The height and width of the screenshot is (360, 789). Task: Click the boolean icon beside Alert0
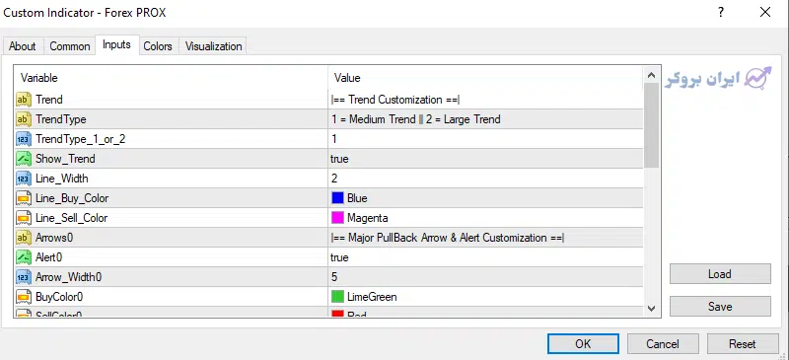point(24,257)
